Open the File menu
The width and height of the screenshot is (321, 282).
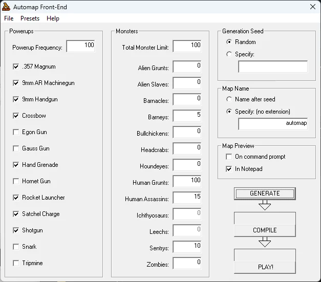(x=9, y=18)
